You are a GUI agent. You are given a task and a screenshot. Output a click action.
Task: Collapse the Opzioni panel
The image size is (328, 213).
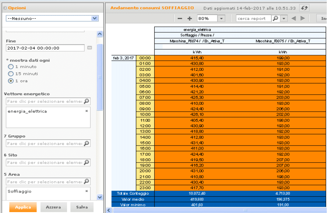click(5, 8)
